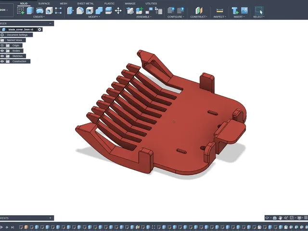Open the INSERT dropdown menu
This screenshot has width=308, height=231.
239,17
